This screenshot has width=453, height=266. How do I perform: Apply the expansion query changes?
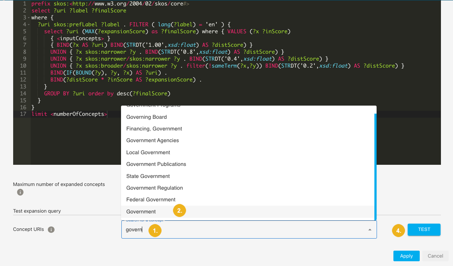(406, 256)
